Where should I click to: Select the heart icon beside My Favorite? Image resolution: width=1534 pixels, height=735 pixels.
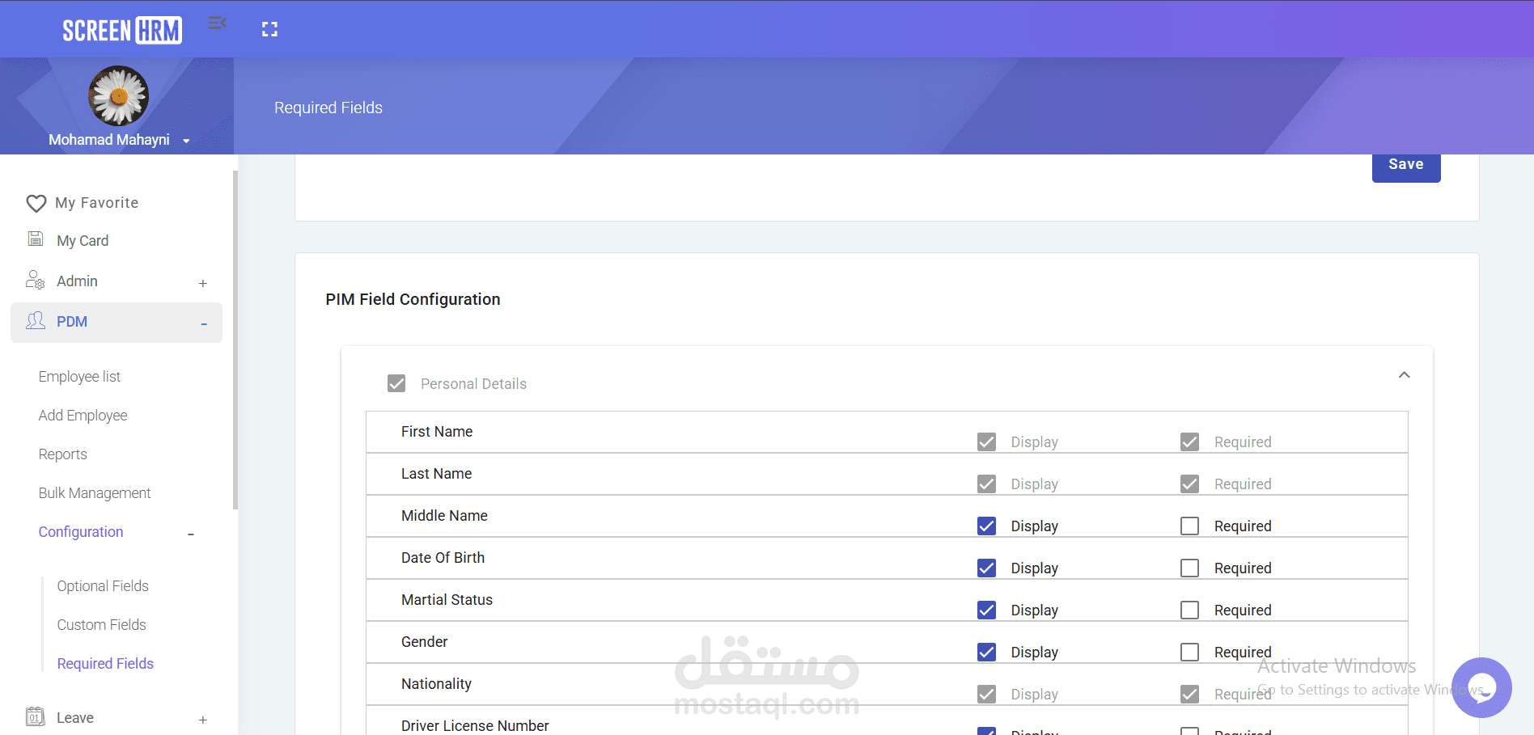click(x=36, y=203)
